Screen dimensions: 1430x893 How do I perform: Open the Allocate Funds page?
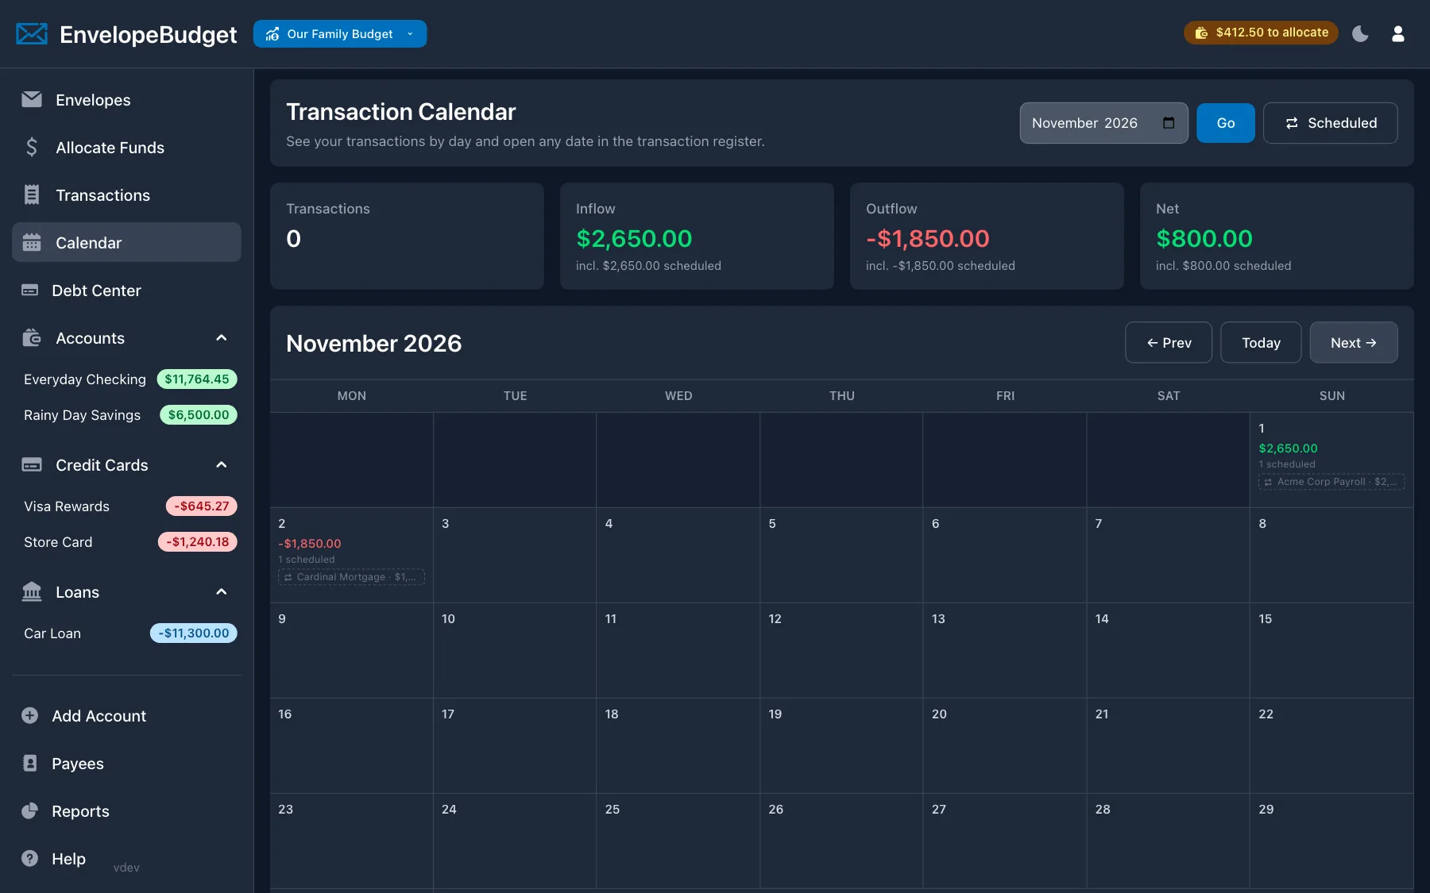126,148
